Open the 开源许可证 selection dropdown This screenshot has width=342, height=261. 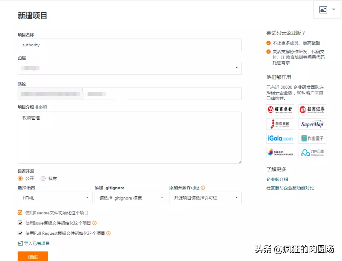[205, 198]
